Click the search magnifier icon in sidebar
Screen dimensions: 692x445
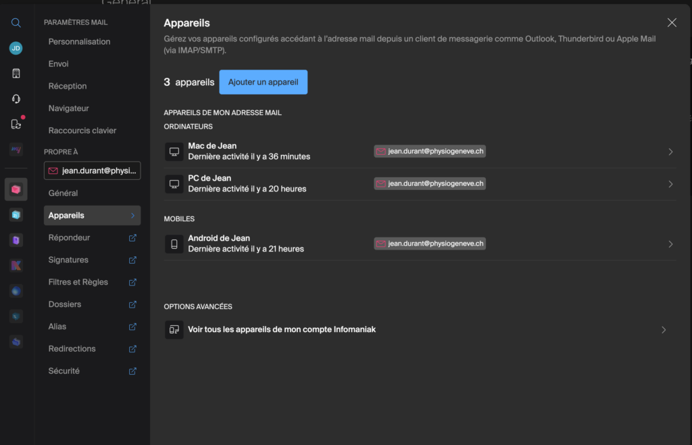point(16,23)
